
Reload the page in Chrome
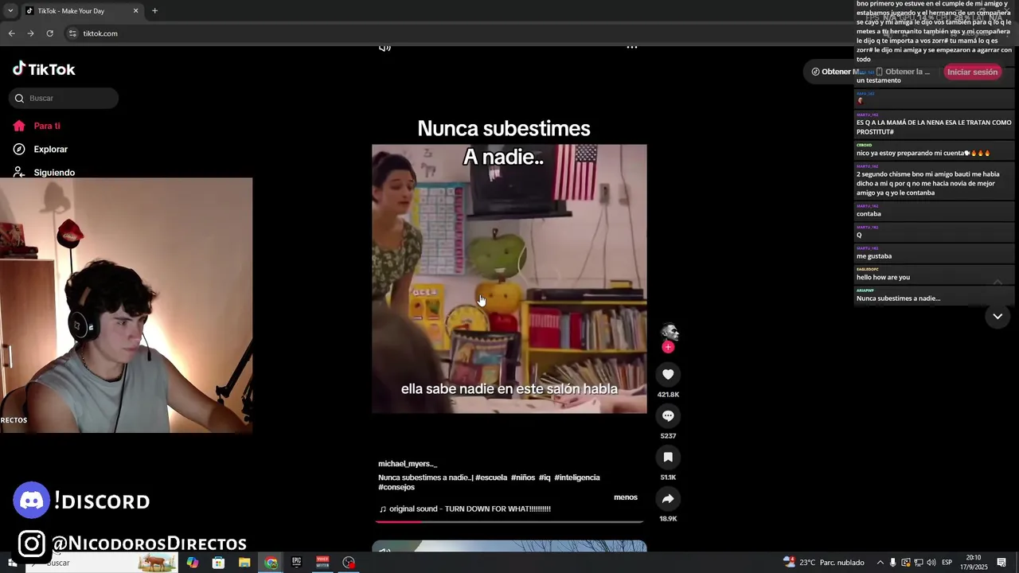point(49,33)
